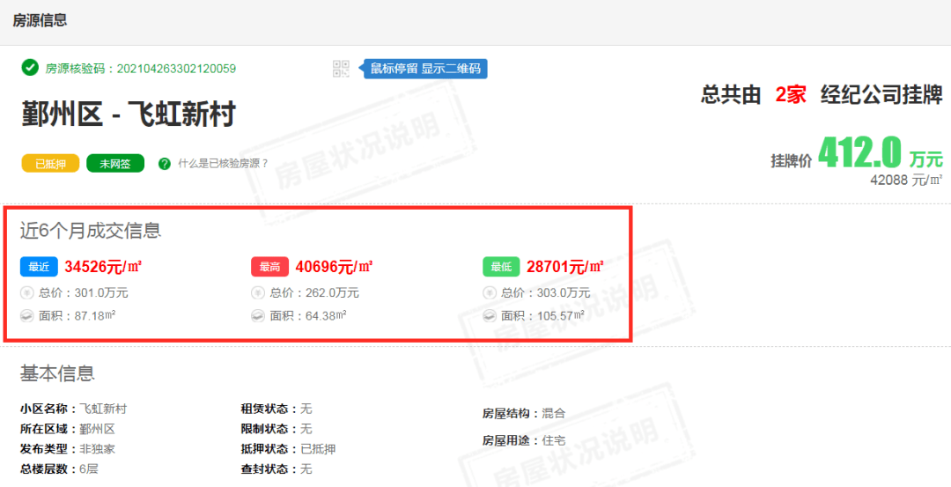Click the 租赁状态：无 row
Viewport: 951px width, 487px height.
point(276,409)
